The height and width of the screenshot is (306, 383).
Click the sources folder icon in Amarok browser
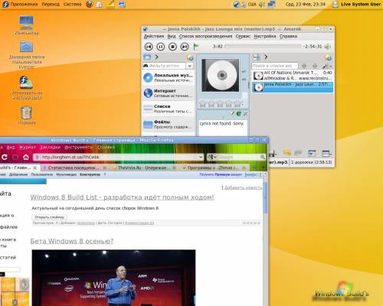[x=147, y=57]
